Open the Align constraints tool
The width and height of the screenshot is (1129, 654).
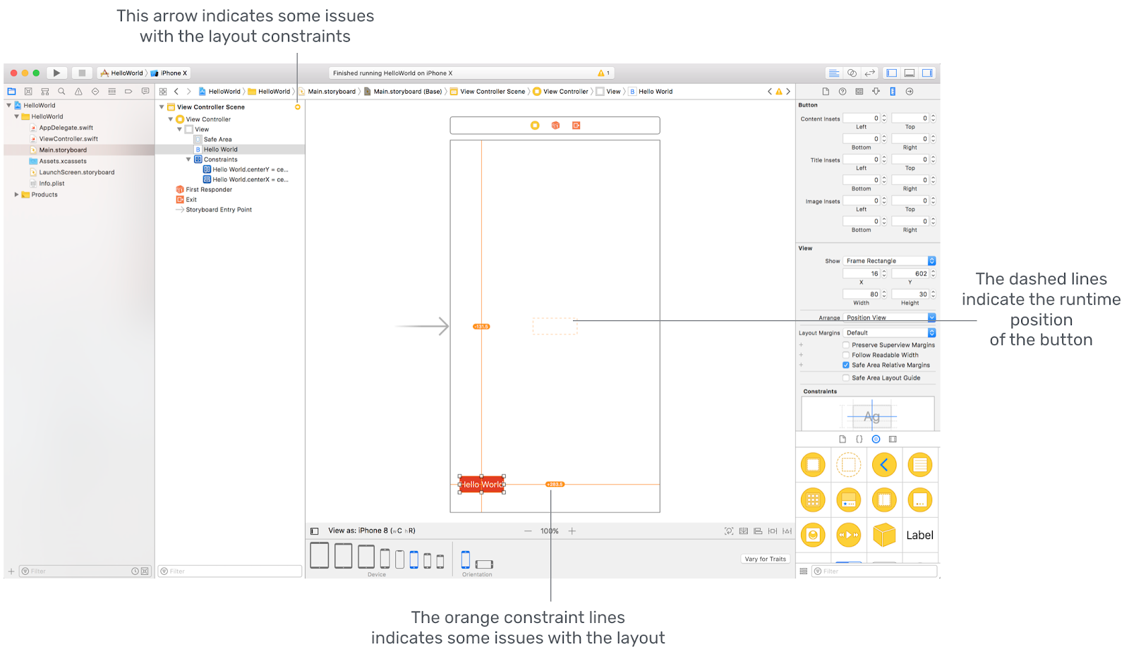[758, 531]
